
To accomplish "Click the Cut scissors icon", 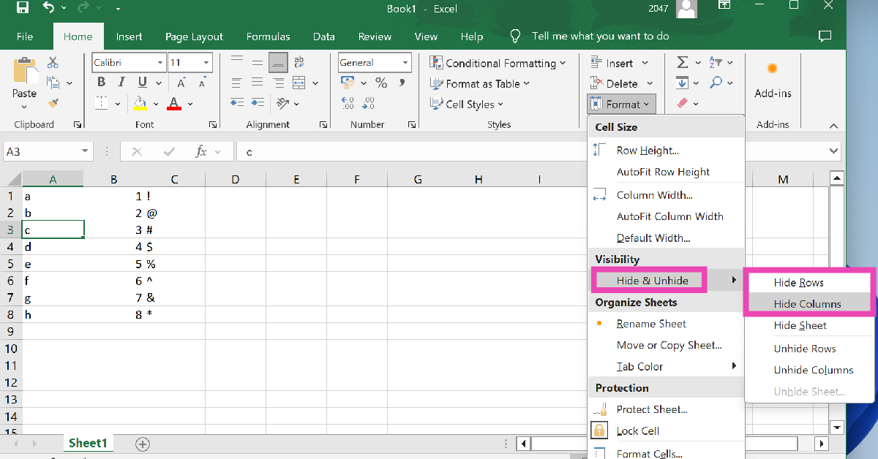I will [x=53, y=63].
